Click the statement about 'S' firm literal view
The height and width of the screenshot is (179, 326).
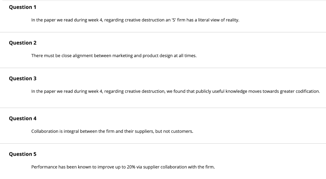(x=135, y=20)
